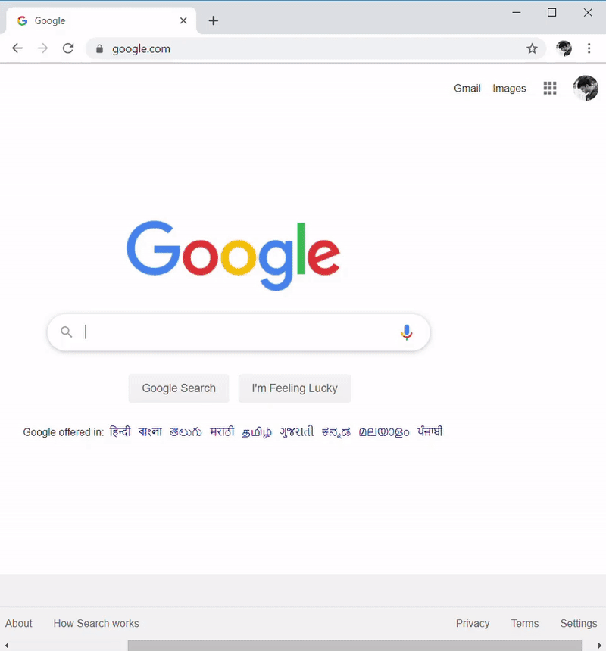Click the I'm Feeling Lucky button
This screenshot has height=651, width=606.
pos(295,388)
